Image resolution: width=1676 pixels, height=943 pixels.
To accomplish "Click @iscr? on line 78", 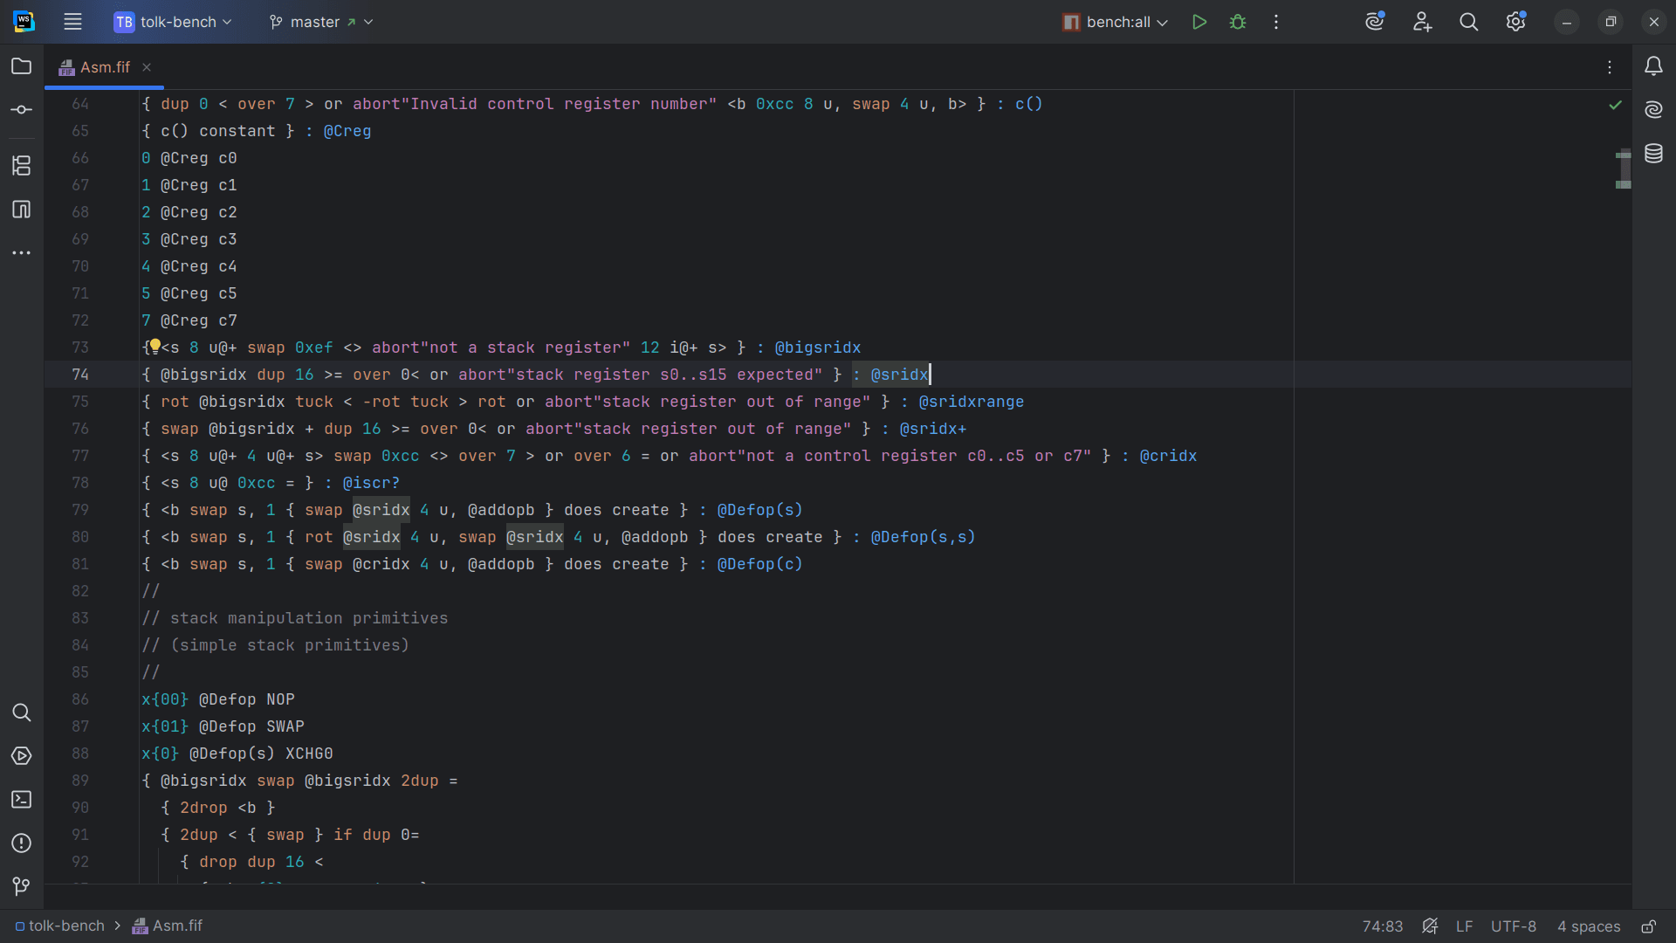I will pyautogui.click(x=371, y=483).
